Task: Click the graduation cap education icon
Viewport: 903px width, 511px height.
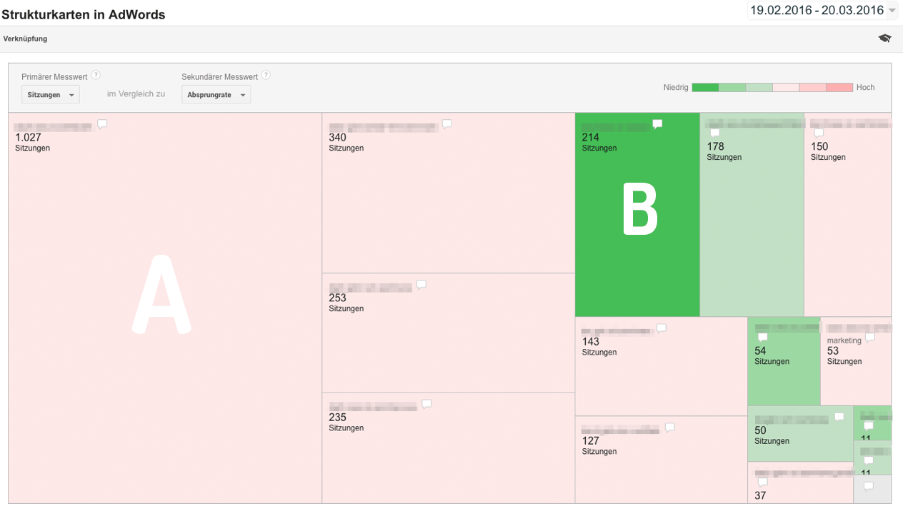Action: [884, 39]
